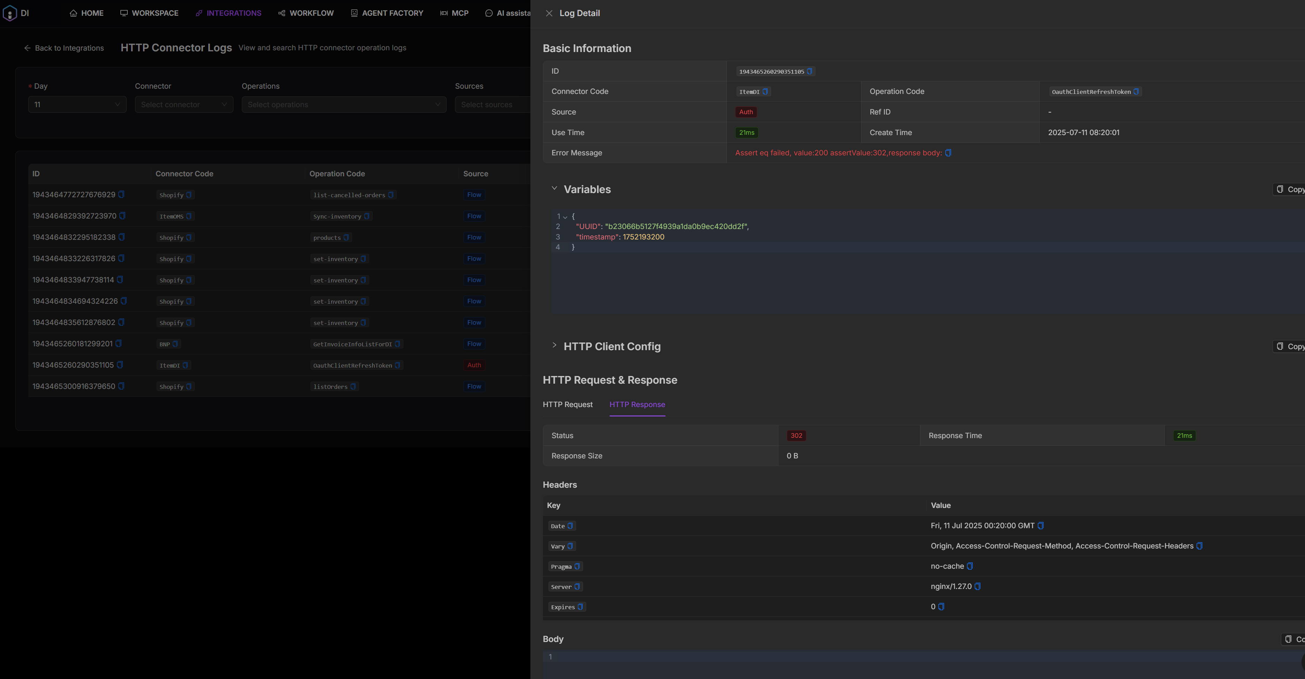Image resolution: width=1305 pixels, height=679 pixels.
Task: Click the HTTP Client Config Copy button
Action: pos(1290,347)
